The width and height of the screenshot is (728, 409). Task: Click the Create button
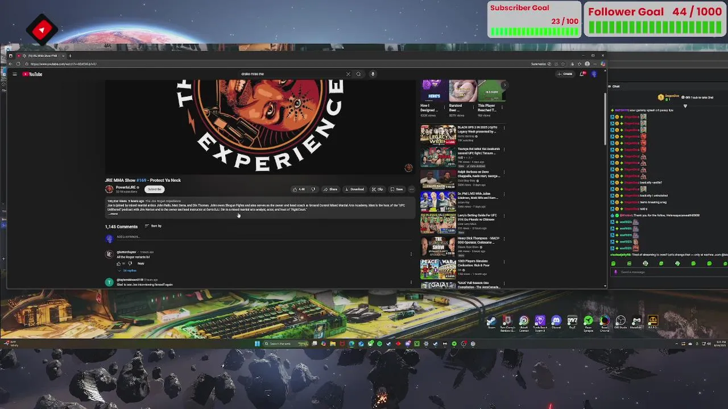coord(565,74)
